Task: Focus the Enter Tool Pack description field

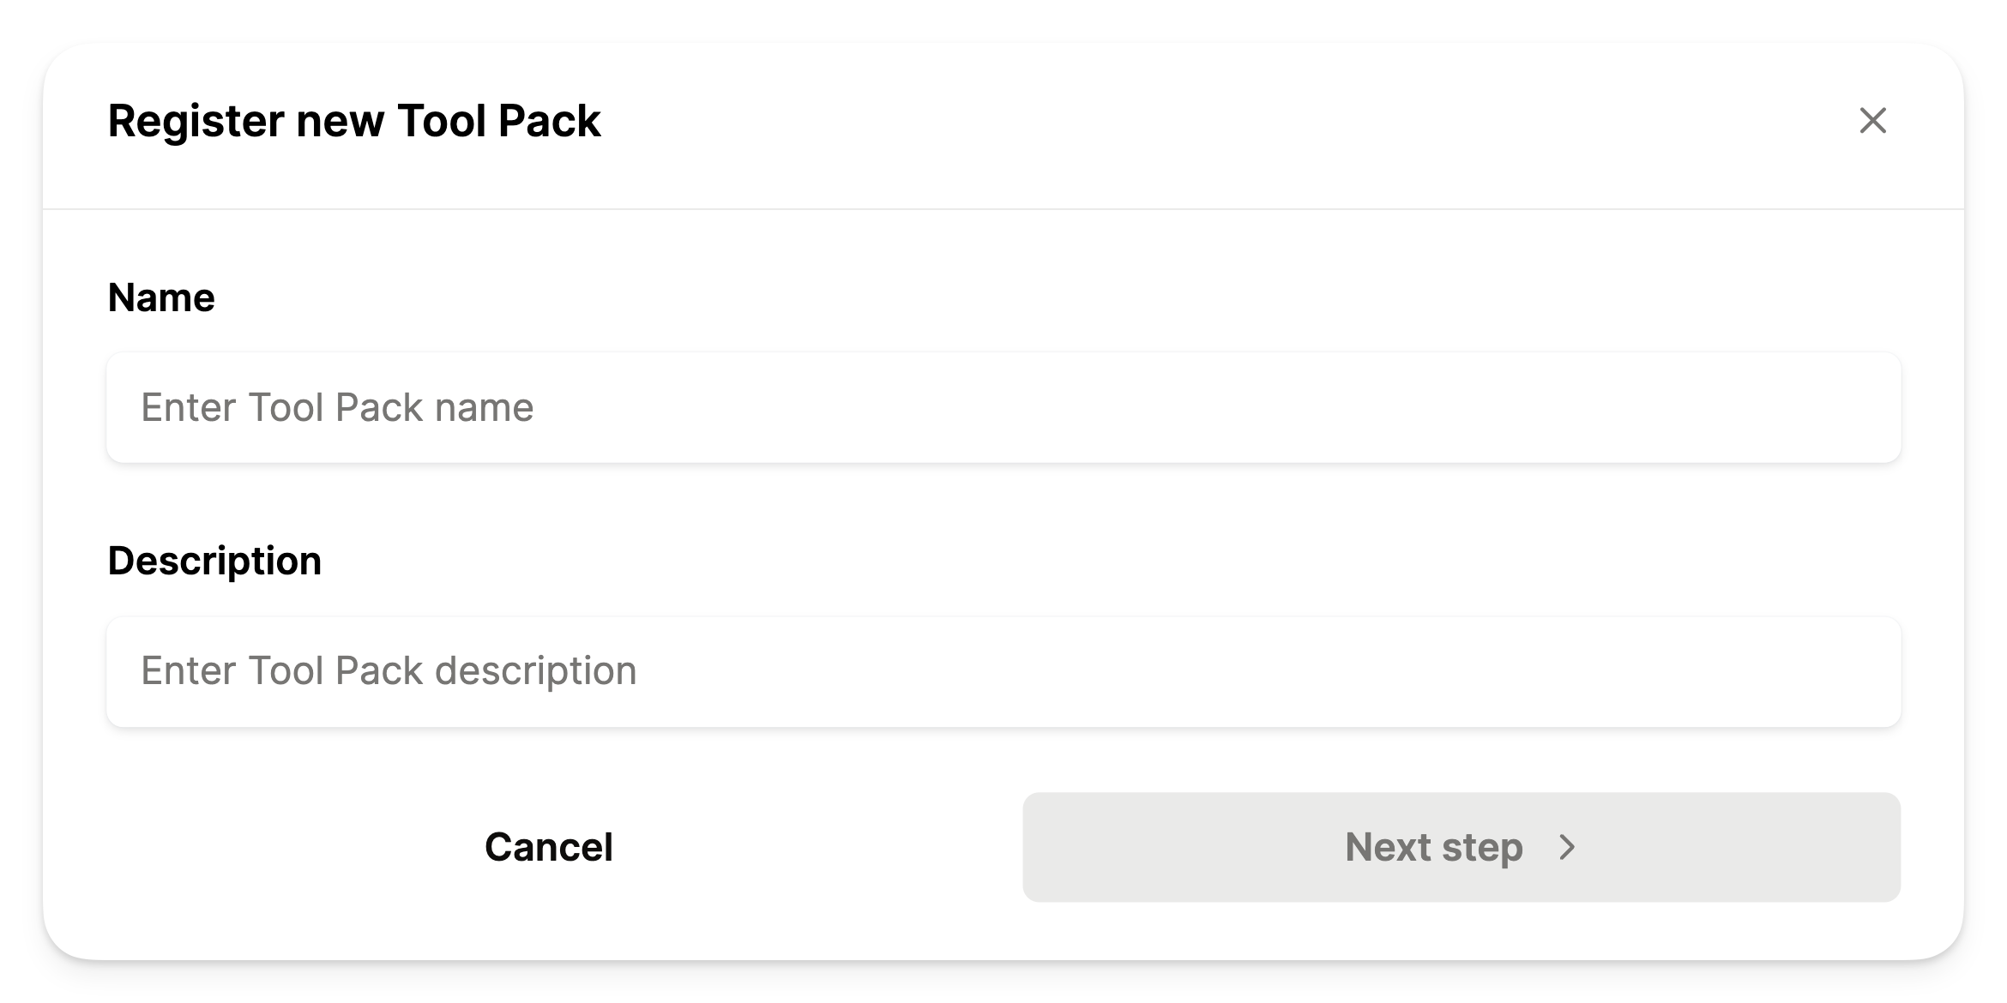Action: [1003, 671]
